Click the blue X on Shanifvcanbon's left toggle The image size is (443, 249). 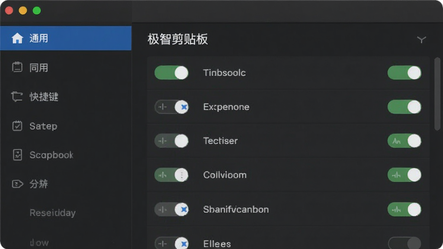(184, 210)
